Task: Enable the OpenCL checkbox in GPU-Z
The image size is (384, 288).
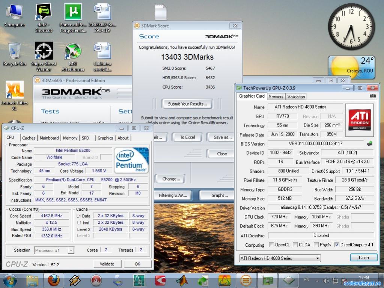Action: click(272, 245)
